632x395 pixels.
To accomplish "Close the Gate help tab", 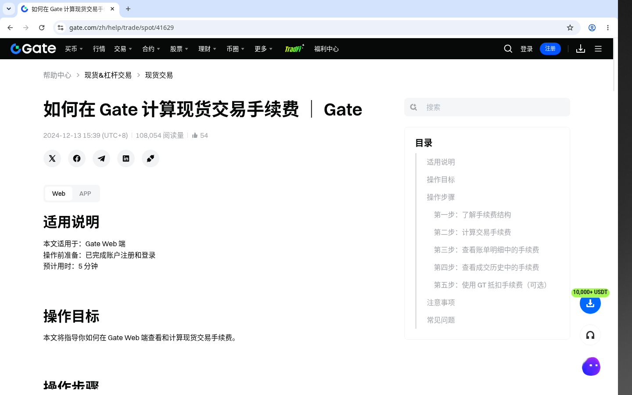I will point(112,9).
